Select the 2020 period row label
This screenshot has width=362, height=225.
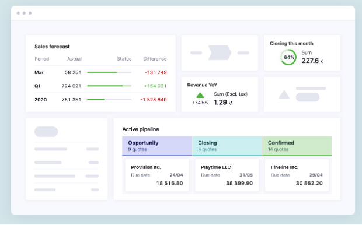click(x=41, y=100)
